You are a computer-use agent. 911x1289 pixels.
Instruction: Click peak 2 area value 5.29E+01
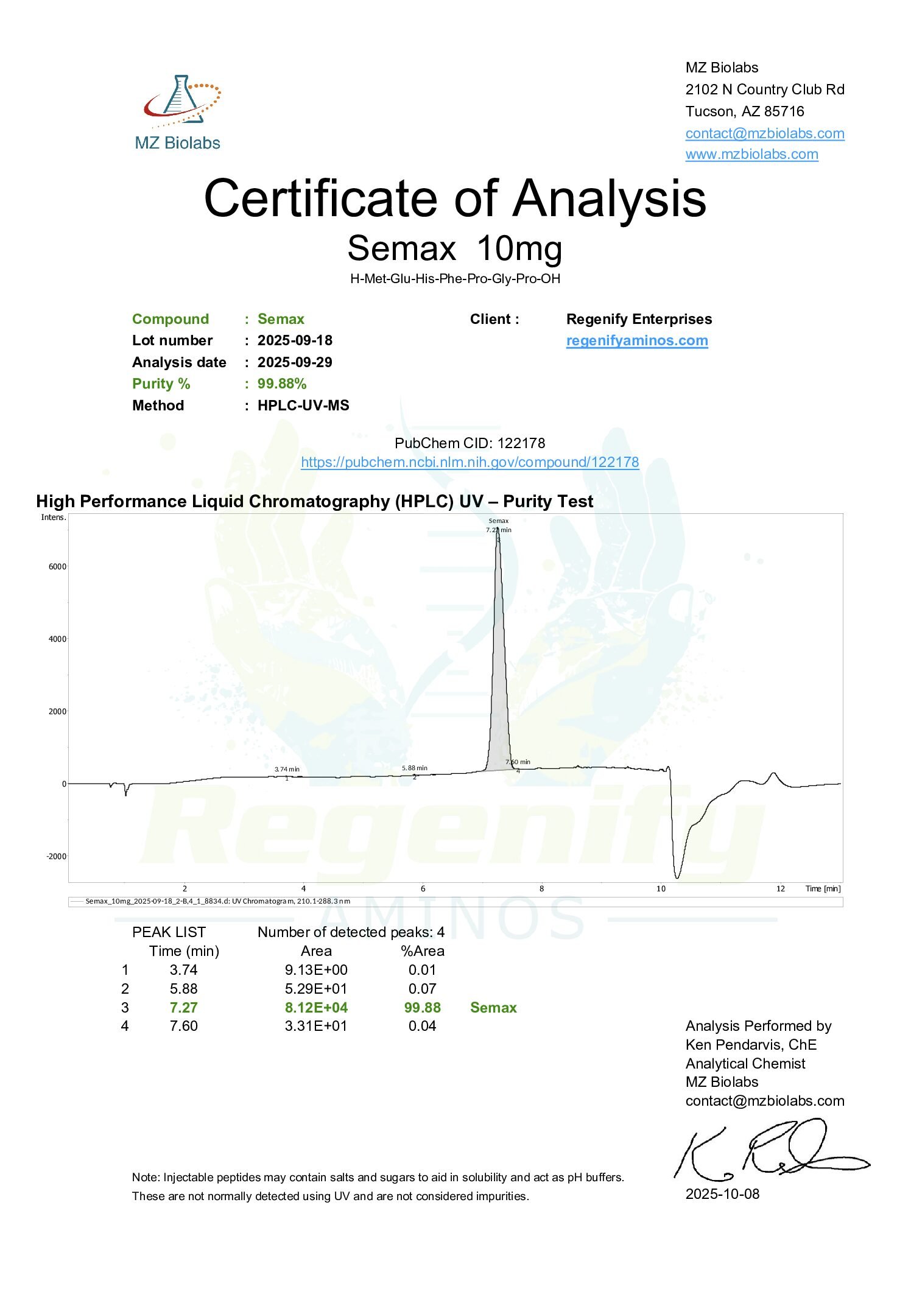click(x=316, y=989)
